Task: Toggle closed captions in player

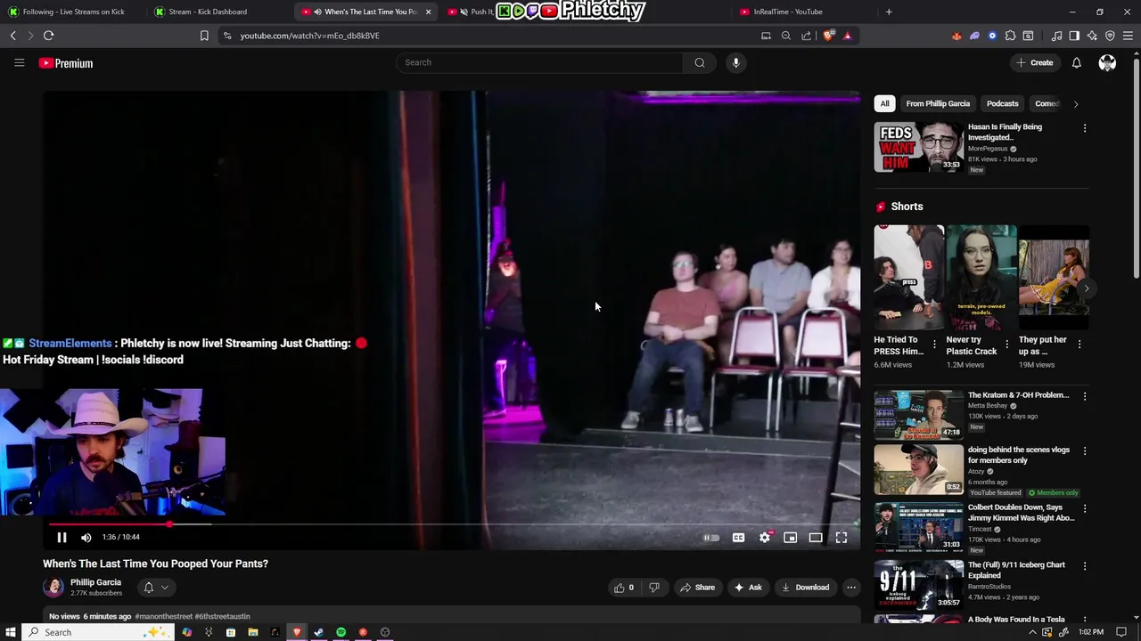Action: [x=738, y=537]
